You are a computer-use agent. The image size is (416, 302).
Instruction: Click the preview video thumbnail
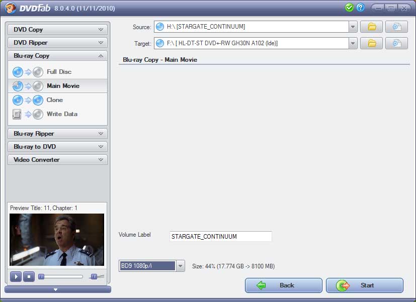(x=57, y=240)
